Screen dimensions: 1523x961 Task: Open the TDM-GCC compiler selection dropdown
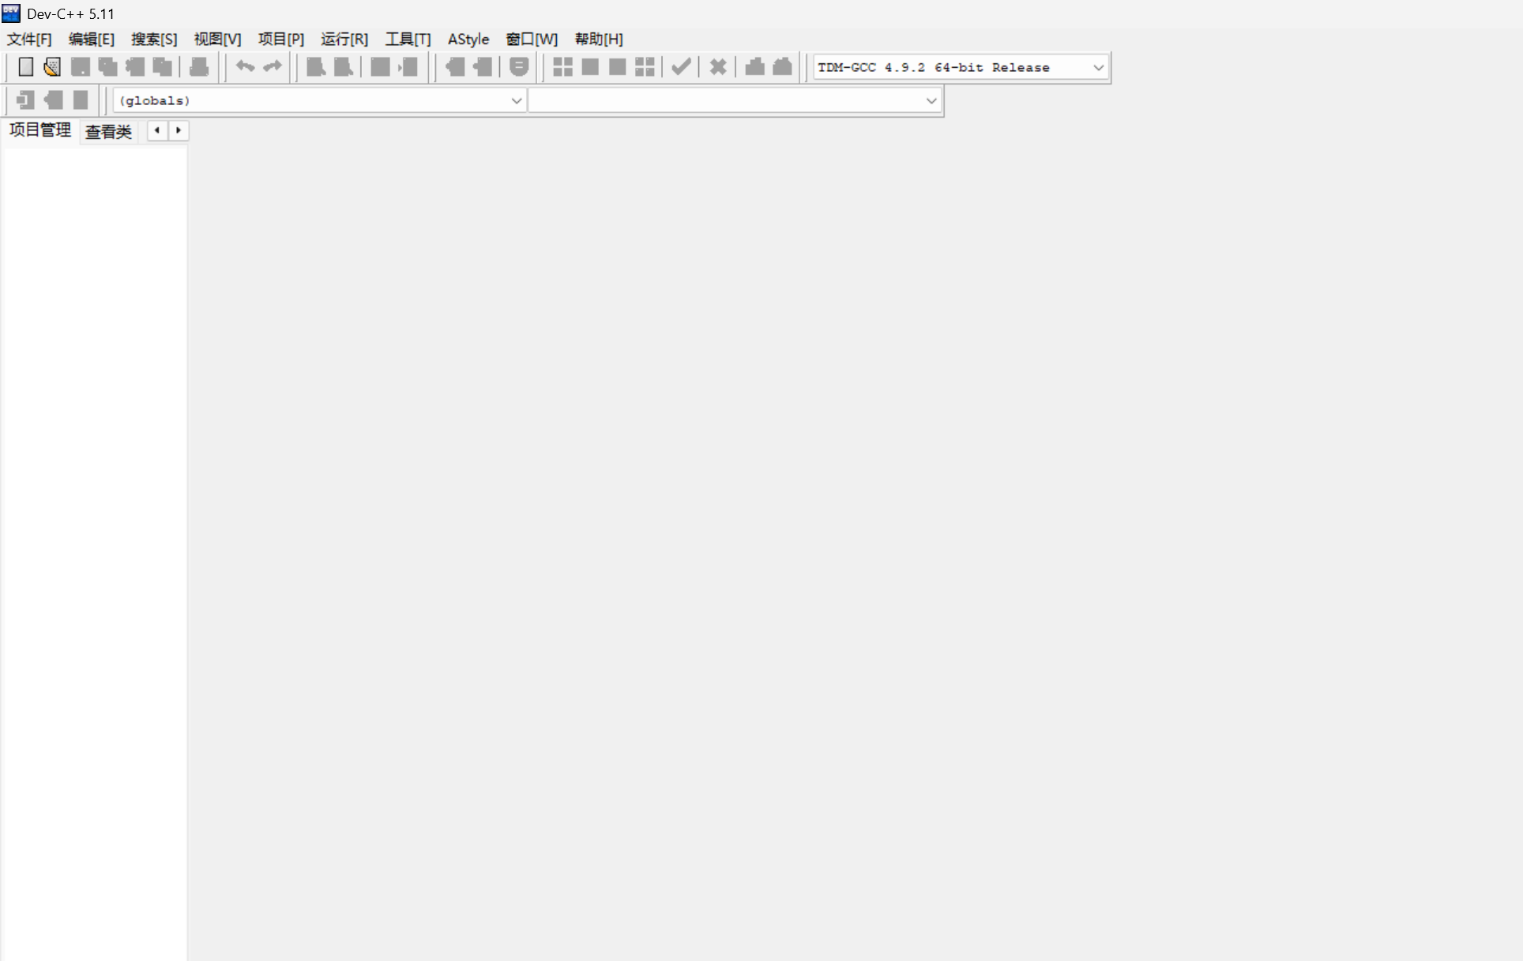[x=1098, y=68]
